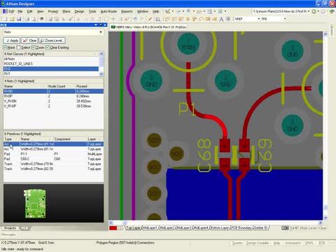
Task: Click the layer sets icon beside red swatch
Action: coord(120,228)
